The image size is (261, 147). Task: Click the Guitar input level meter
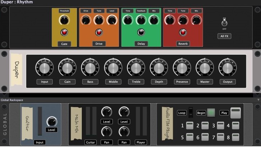pos(40,121)
